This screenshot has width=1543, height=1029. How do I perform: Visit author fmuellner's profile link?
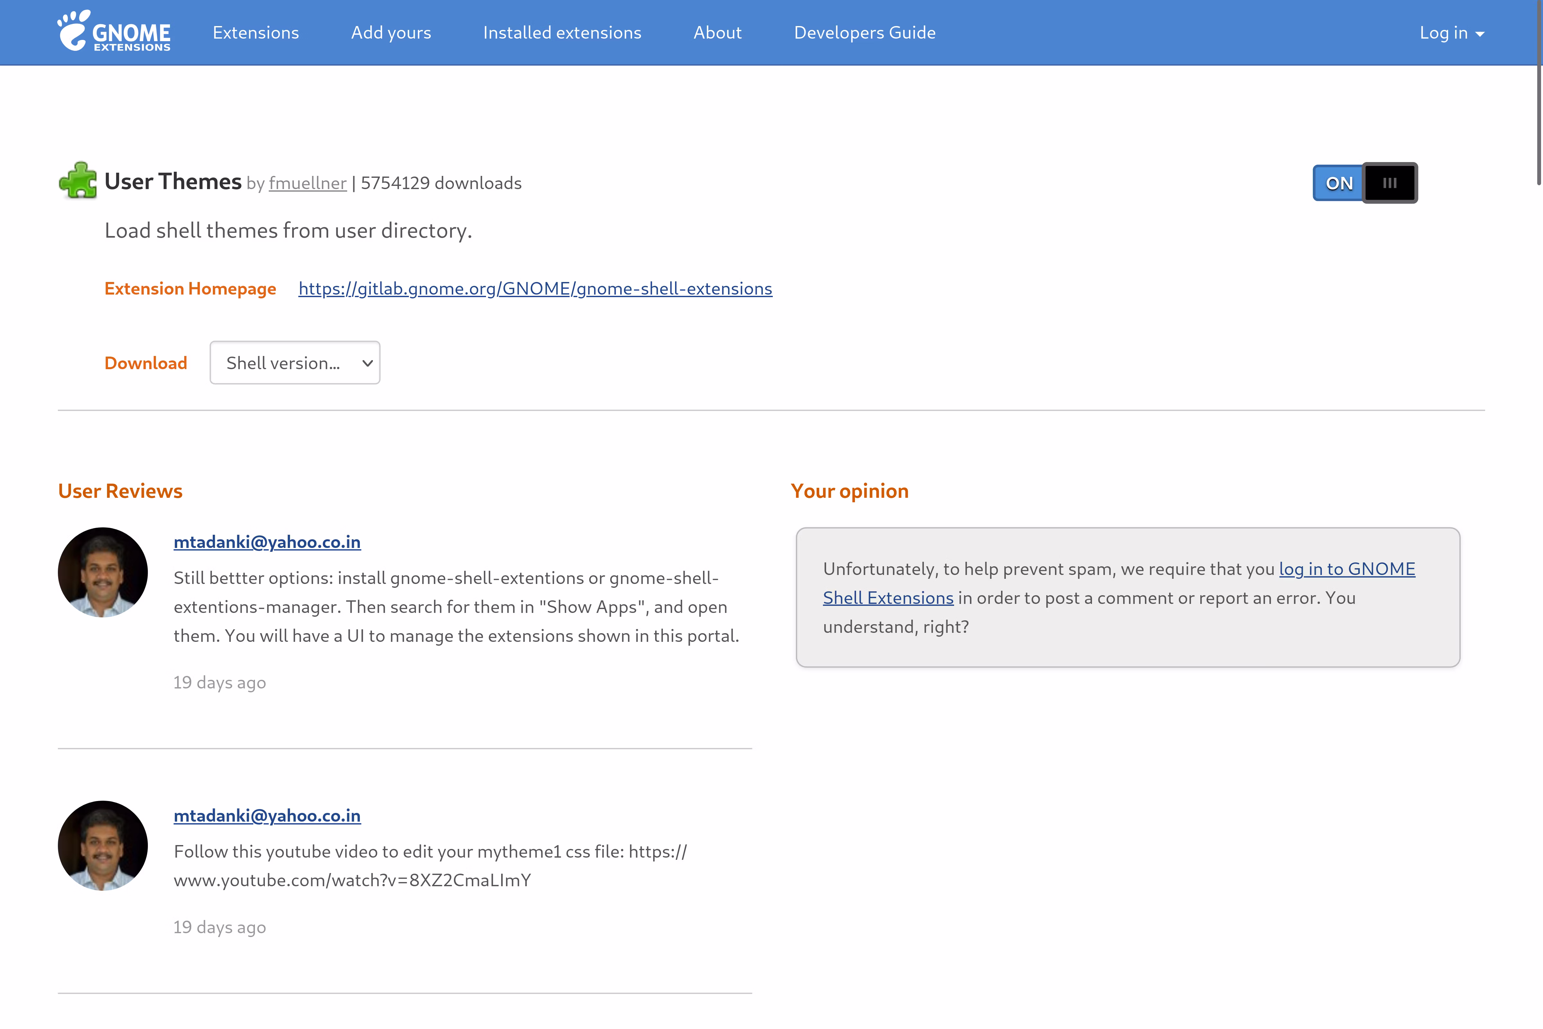point(307,183)
